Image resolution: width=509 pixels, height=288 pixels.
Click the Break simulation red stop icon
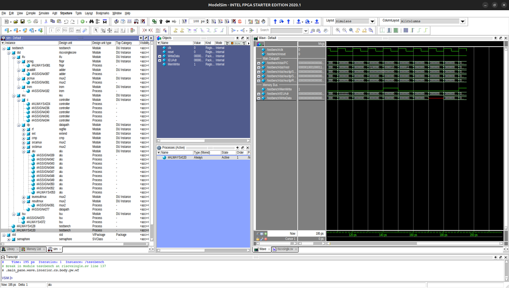point(240,21)
